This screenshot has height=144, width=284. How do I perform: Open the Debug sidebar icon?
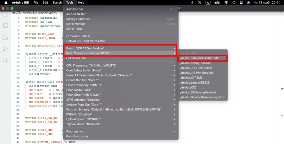[x=5, y=49]
